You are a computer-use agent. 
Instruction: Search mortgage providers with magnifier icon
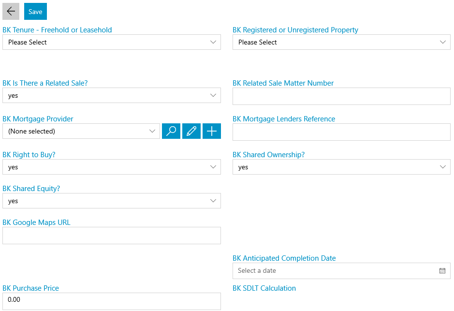[x=171, y=131]
